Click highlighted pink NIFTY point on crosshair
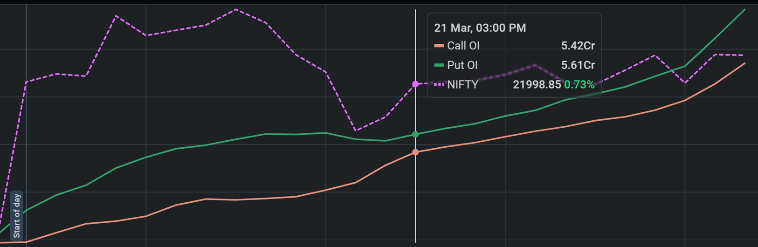This screenshot has width=758, height=247. tap(415, 84)
